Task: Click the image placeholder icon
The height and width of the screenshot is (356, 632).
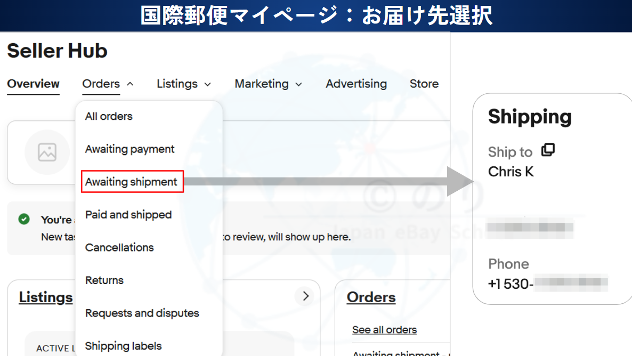Action: pos(47,152)
